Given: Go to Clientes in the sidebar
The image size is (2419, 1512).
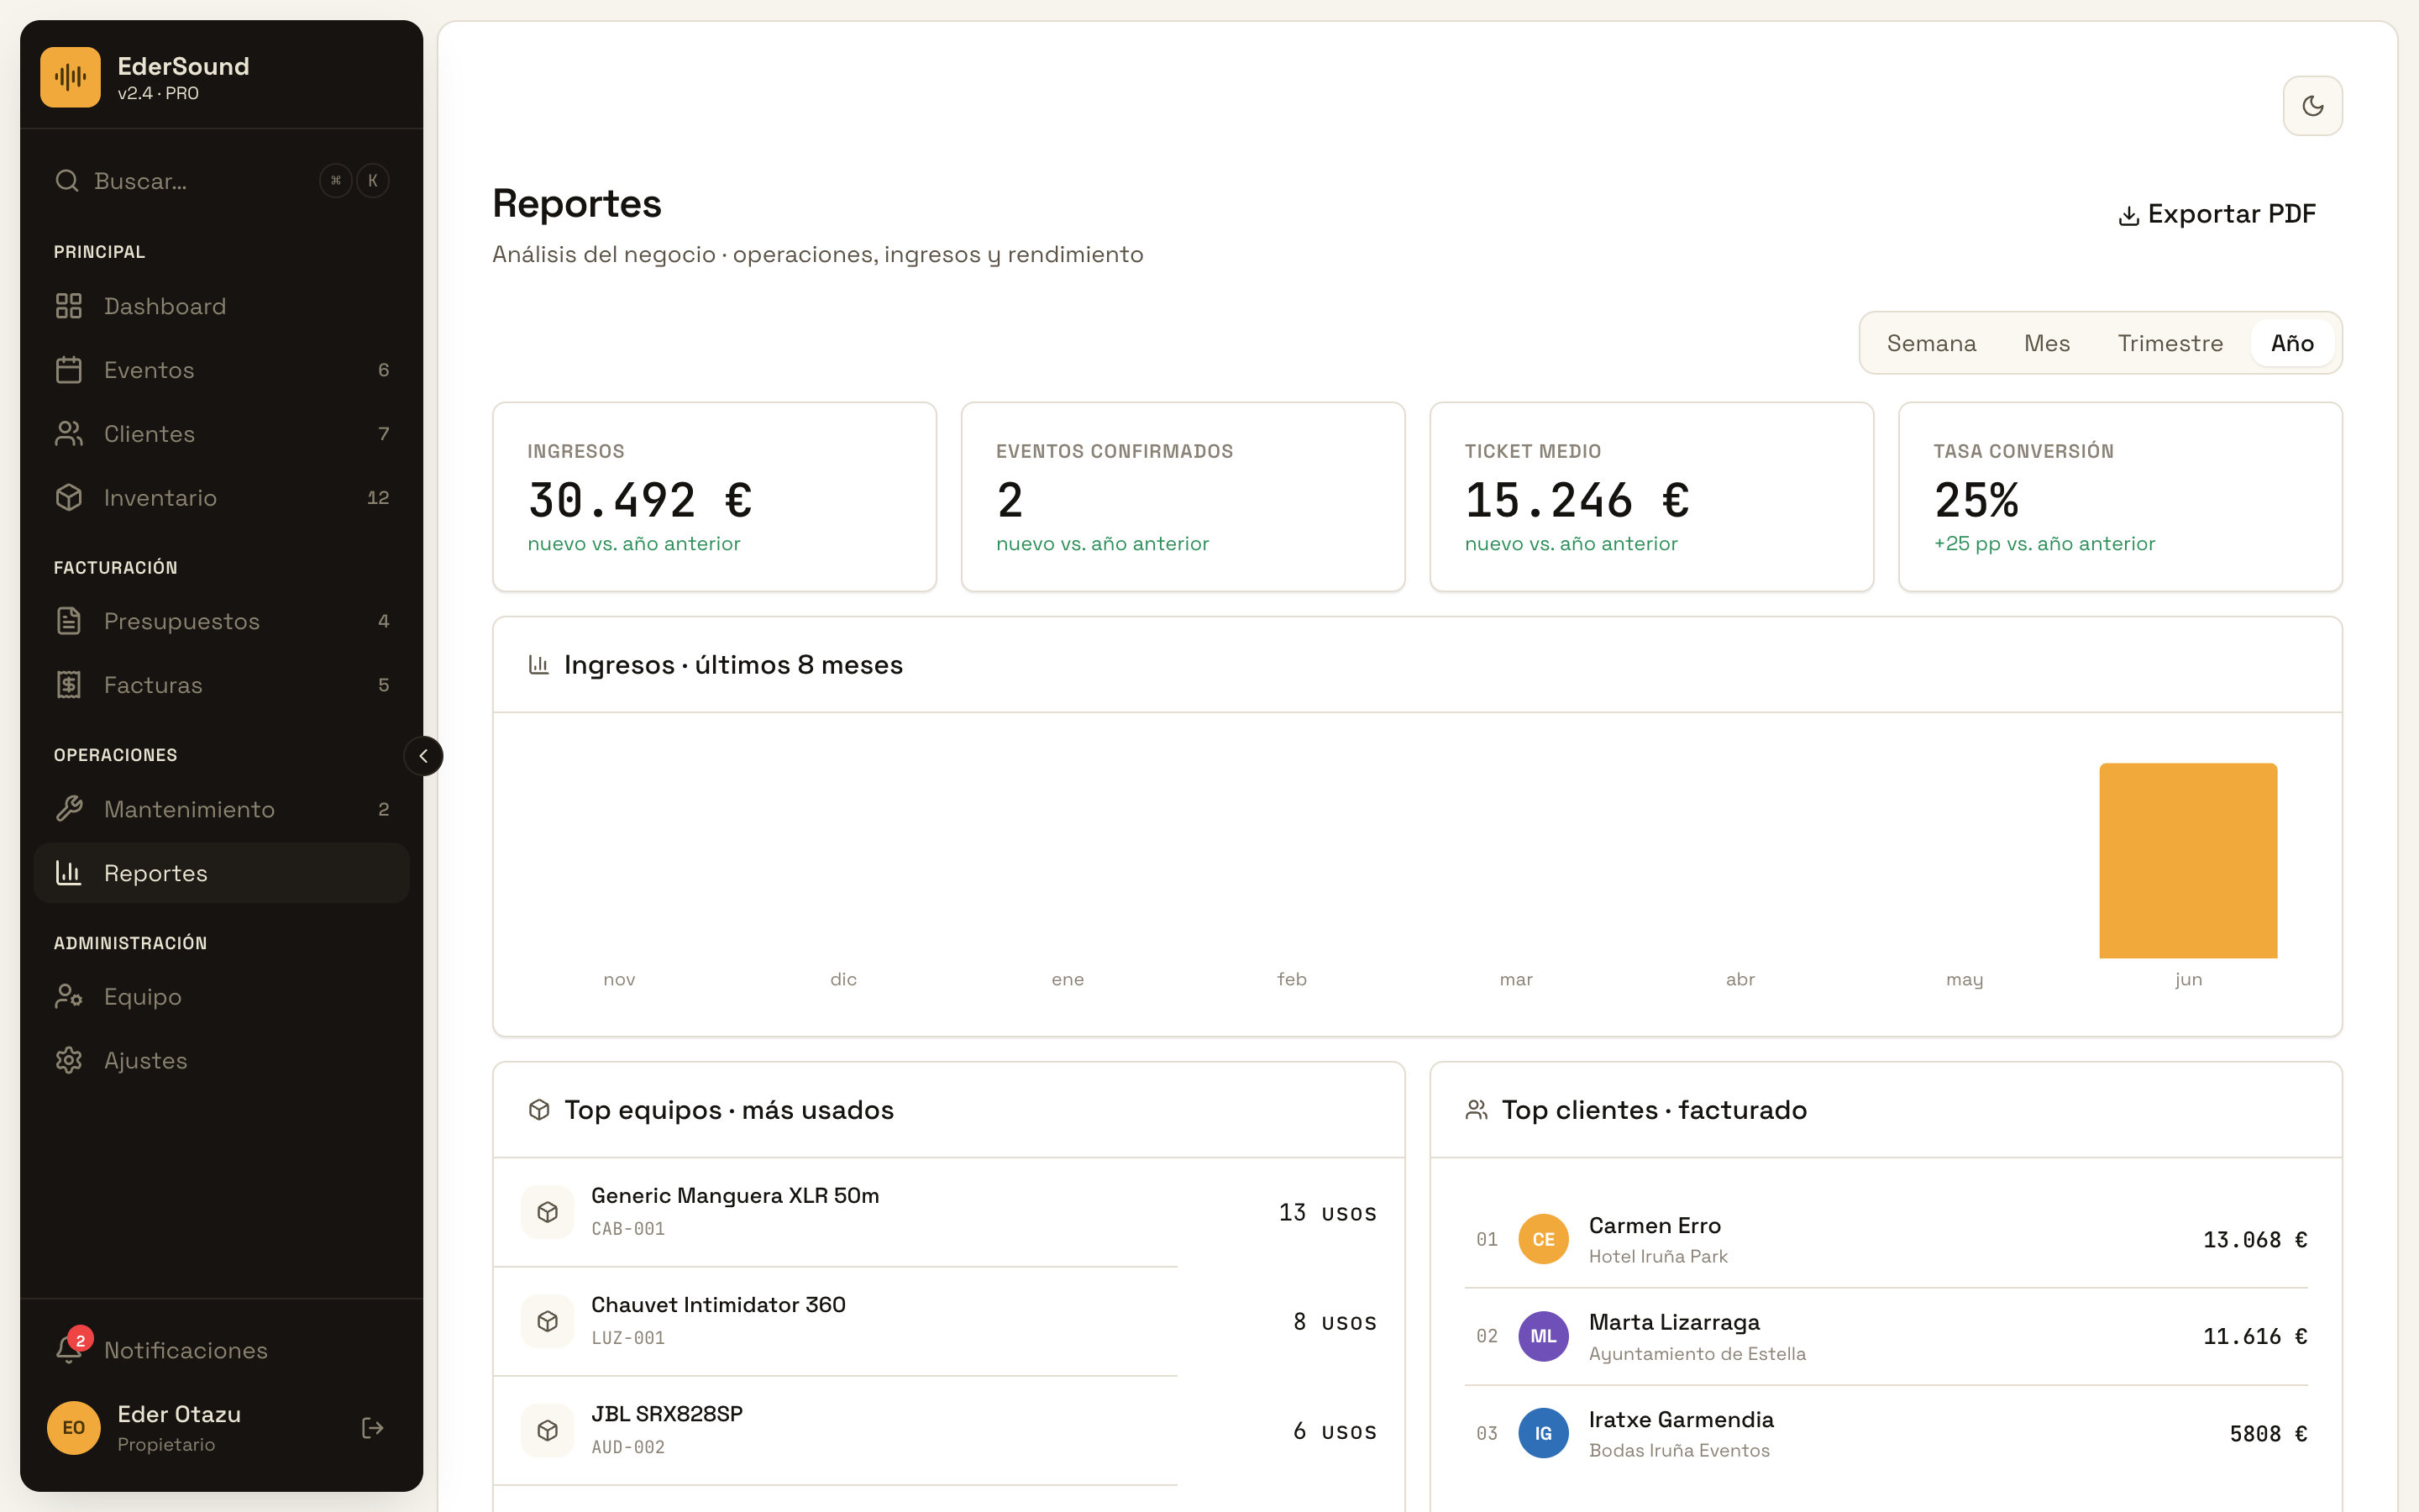Looking at the screenshot, I should pyautogui.click(x=221, y=434).
